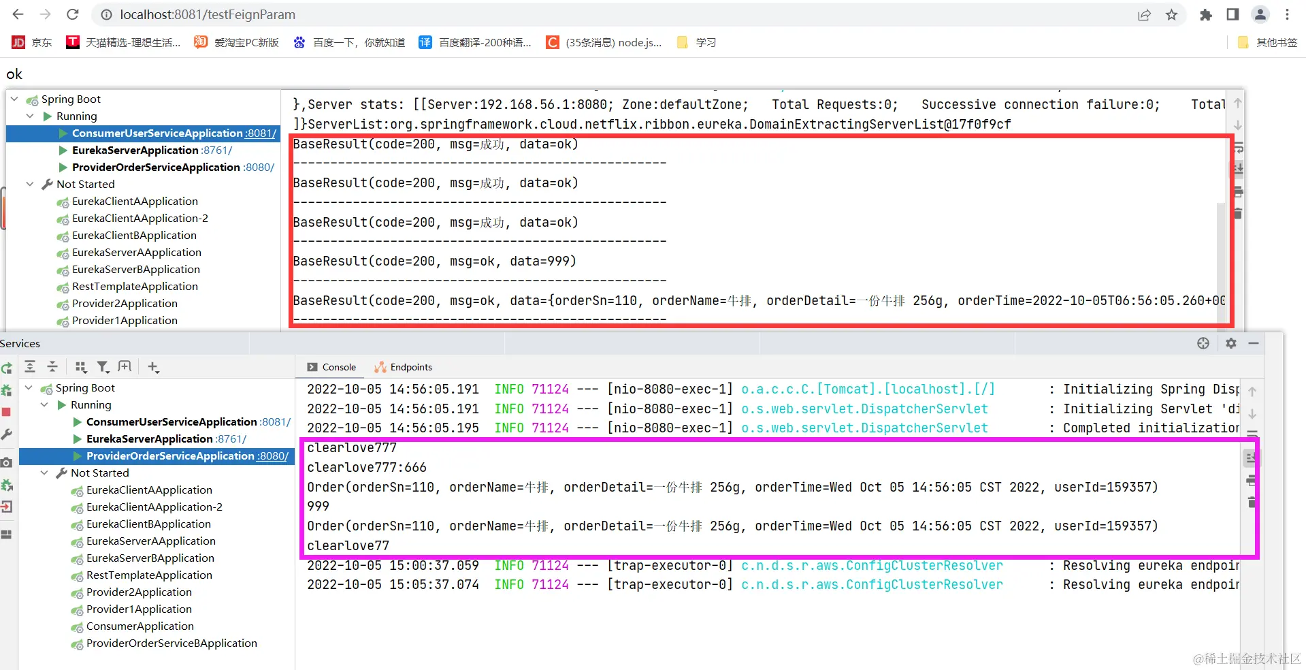Click the camera thread dump icon
The image size is (1306, 670).
point(6,462)
